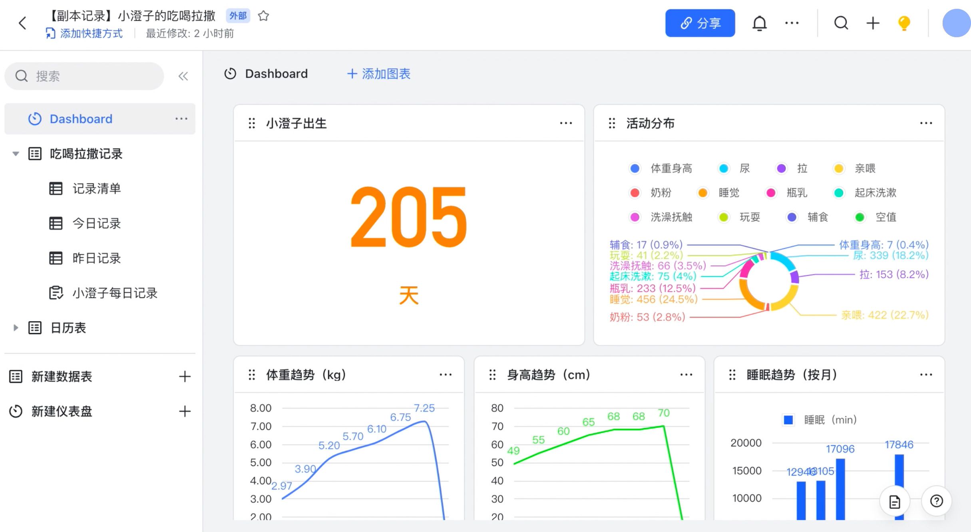This screenshot has height=532, width=971.
Task: Expand the 日历表 tree group
Action: pos(16,328)
